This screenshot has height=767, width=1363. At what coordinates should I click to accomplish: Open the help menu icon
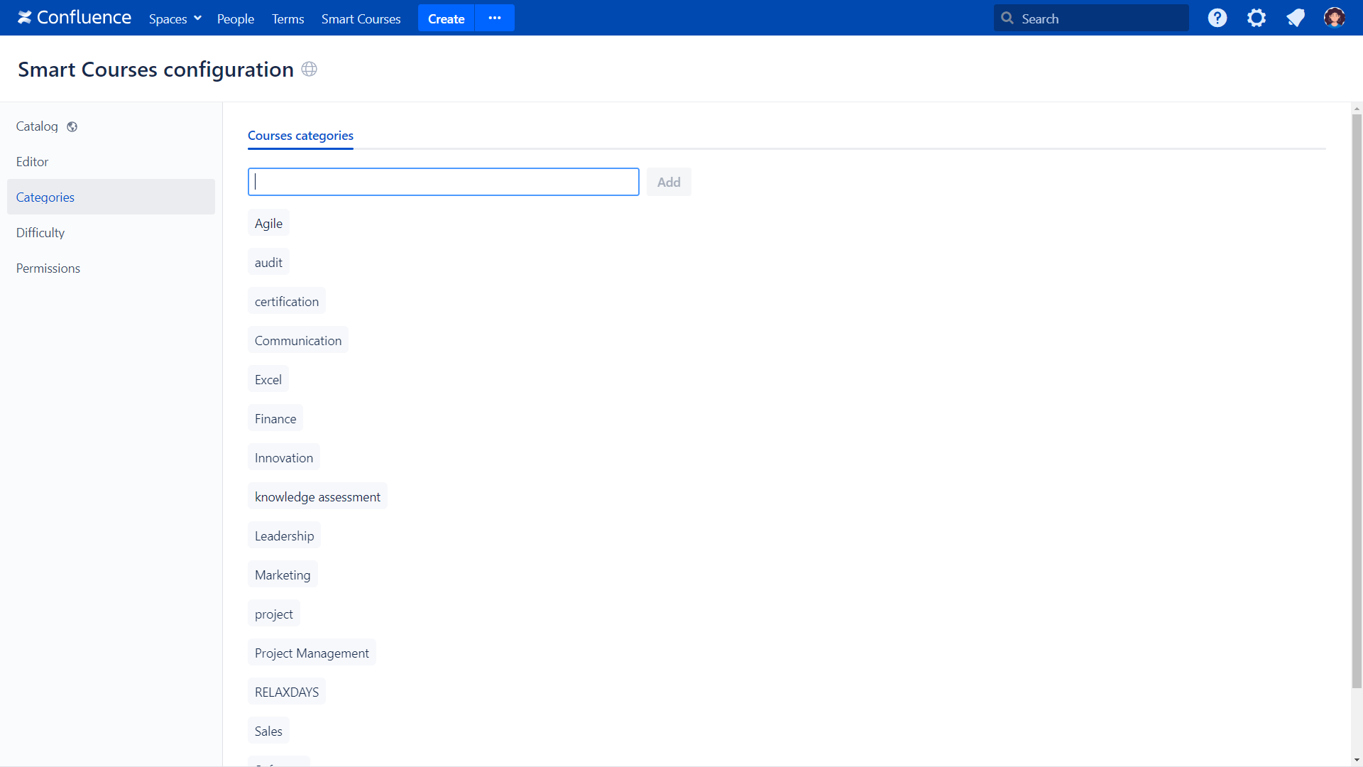(1217, 17)
